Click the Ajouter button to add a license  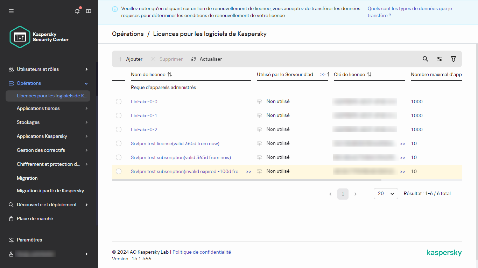[130, 59]
